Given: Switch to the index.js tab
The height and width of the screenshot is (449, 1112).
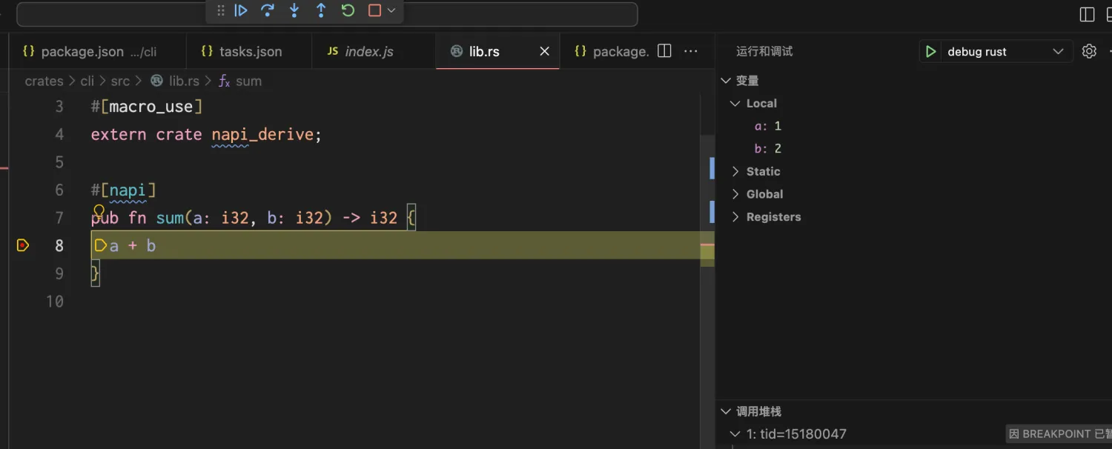Looking at the screenshot, I should 368,51.
